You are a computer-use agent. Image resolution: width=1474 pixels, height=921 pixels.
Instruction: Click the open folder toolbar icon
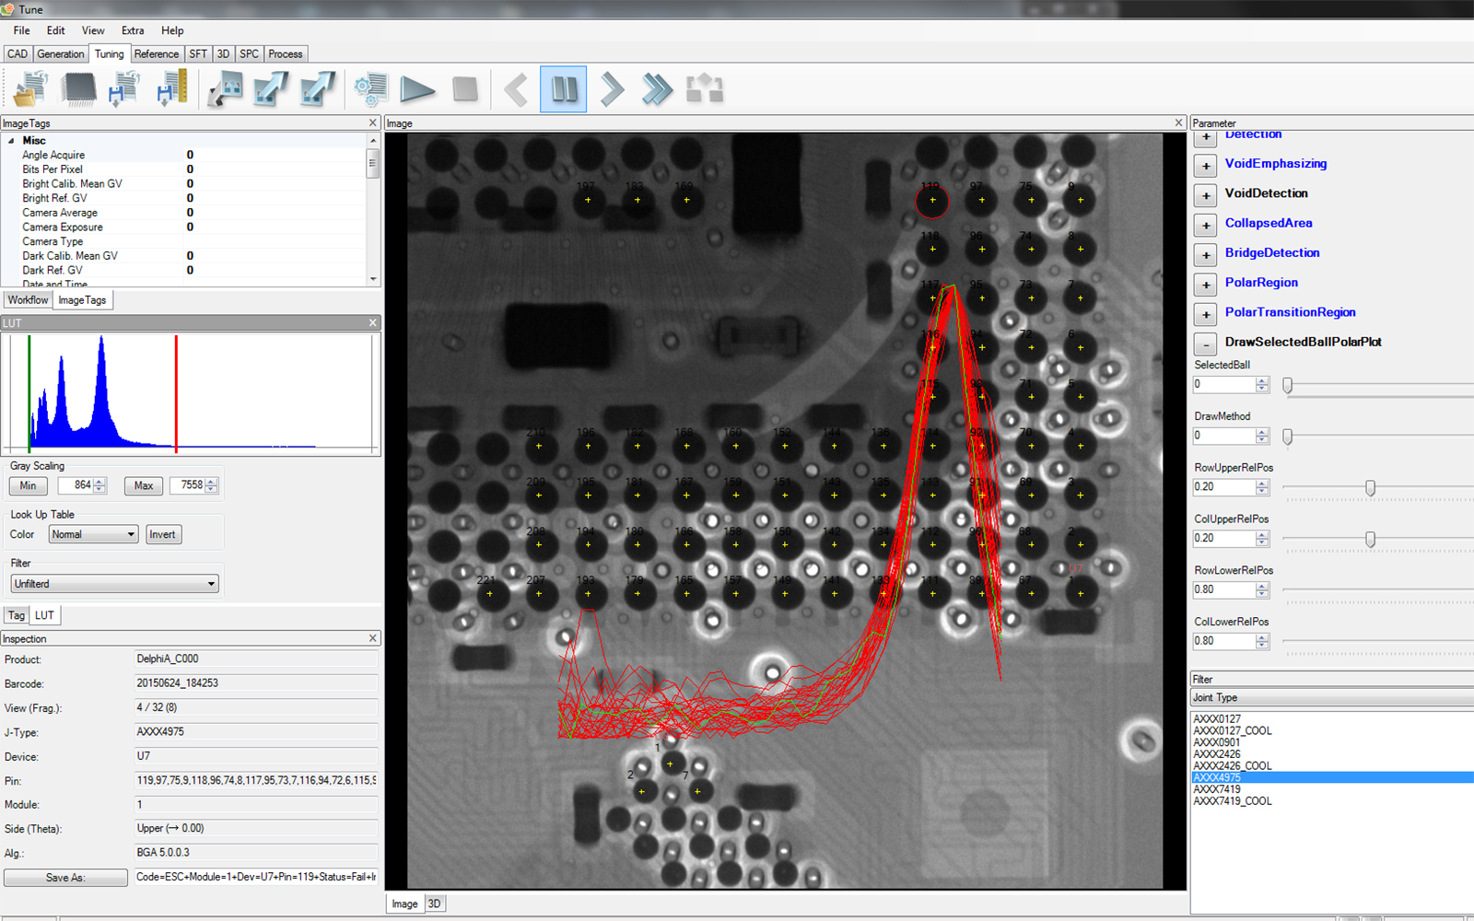coord(31,89)
